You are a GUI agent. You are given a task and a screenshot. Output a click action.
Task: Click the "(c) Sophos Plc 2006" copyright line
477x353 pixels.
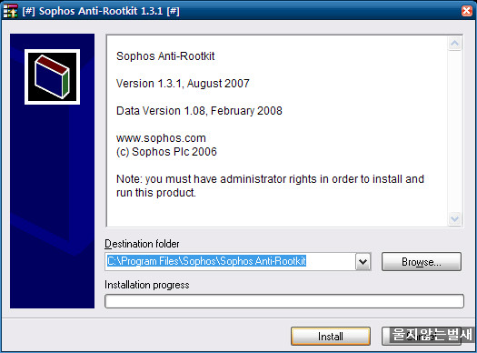(166, 152)
